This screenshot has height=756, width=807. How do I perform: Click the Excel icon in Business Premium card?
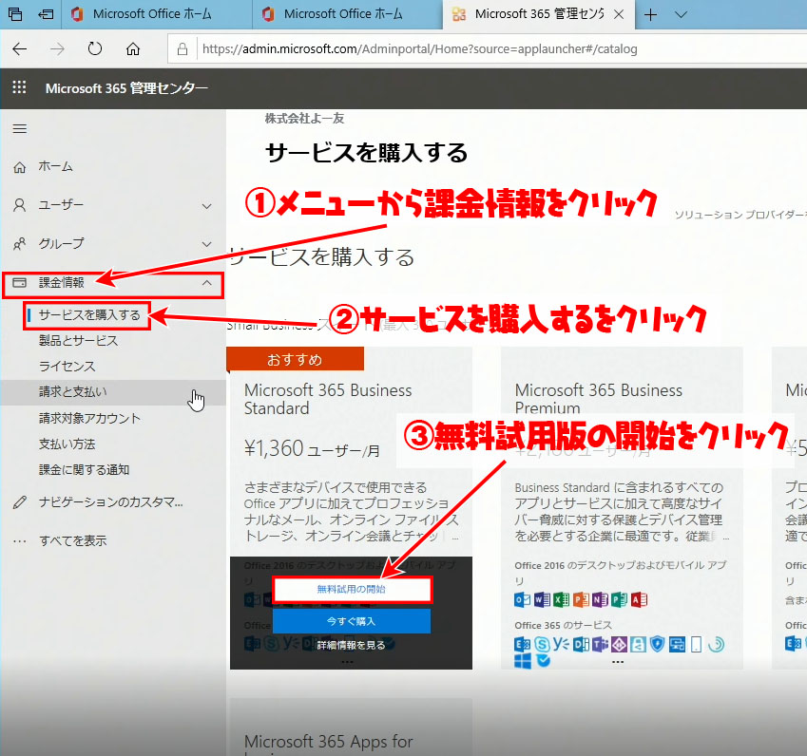[561, 599]
